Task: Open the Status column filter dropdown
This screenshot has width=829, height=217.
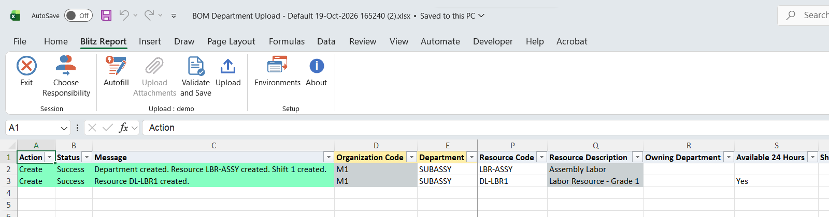Action: (x=87, y=157)
